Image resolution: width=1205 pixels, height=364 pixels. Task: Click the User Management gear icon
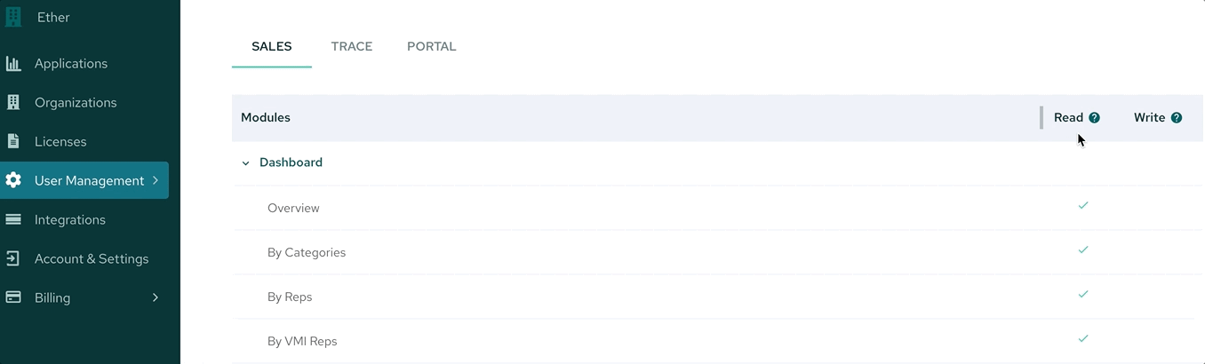[13, 180]
